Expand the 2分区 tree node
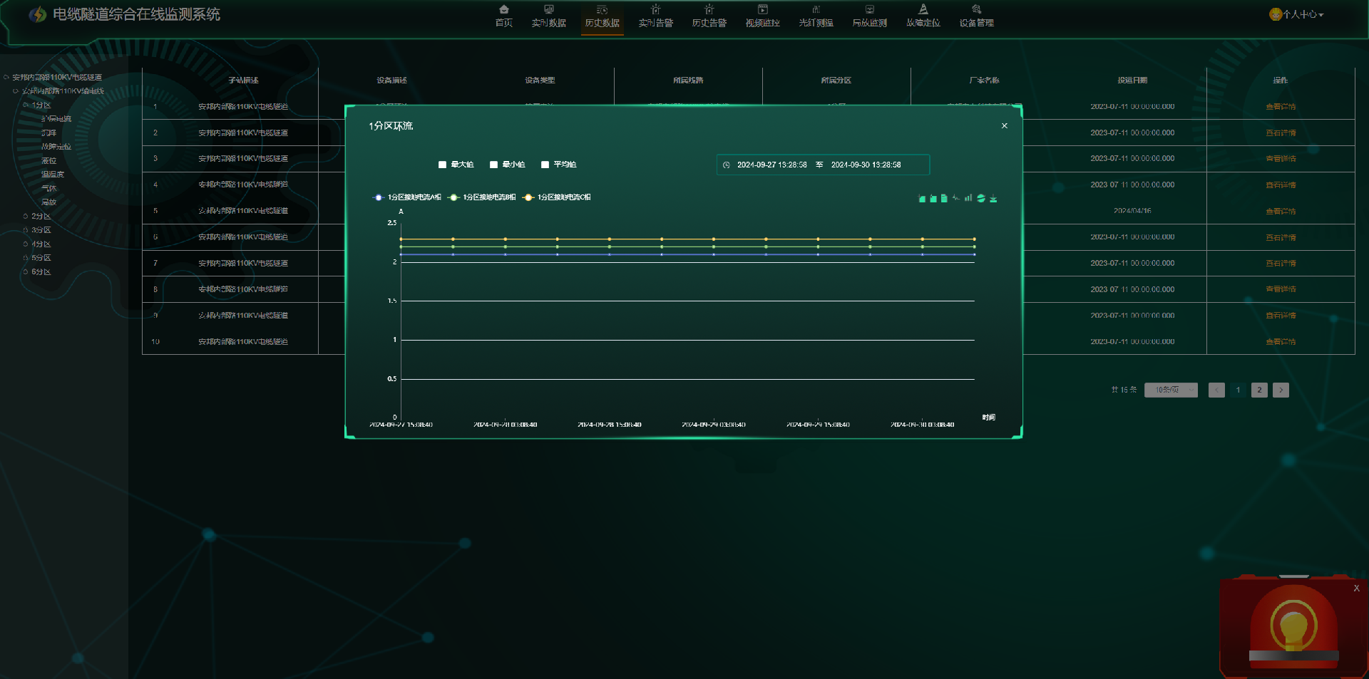 [26, 216]
